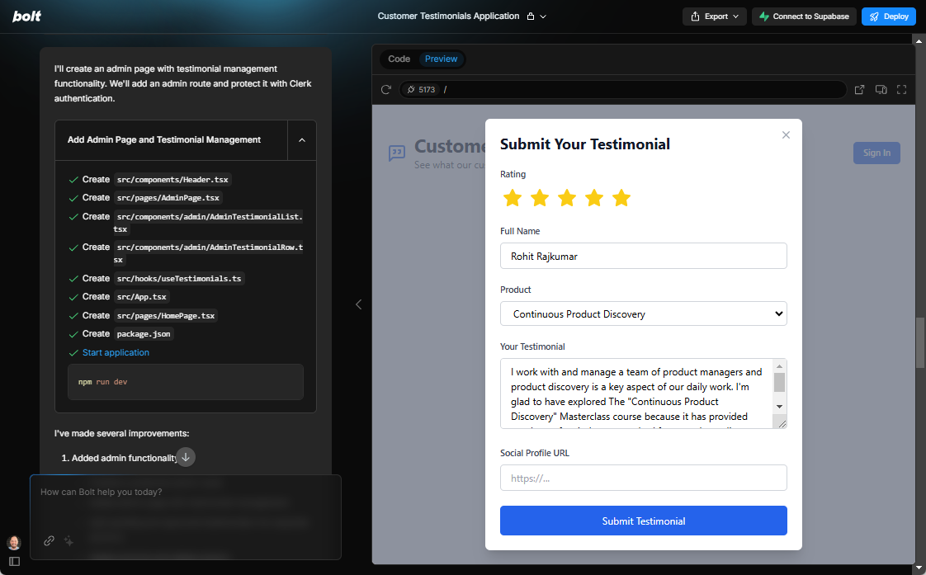The image size is (926, 575).
Task: Click Connect to Supabase
Action: (803, 16)
